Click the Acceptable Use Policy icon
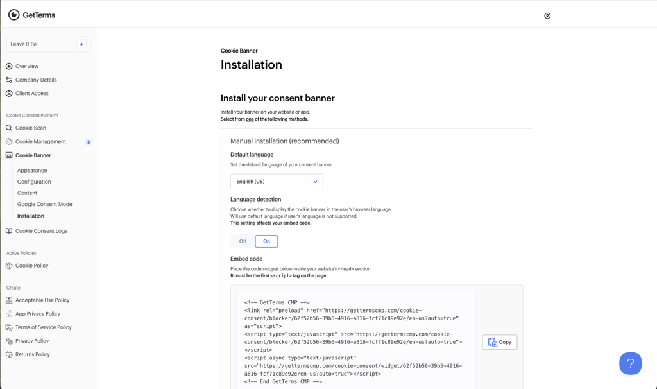 (x=9, y=300)
